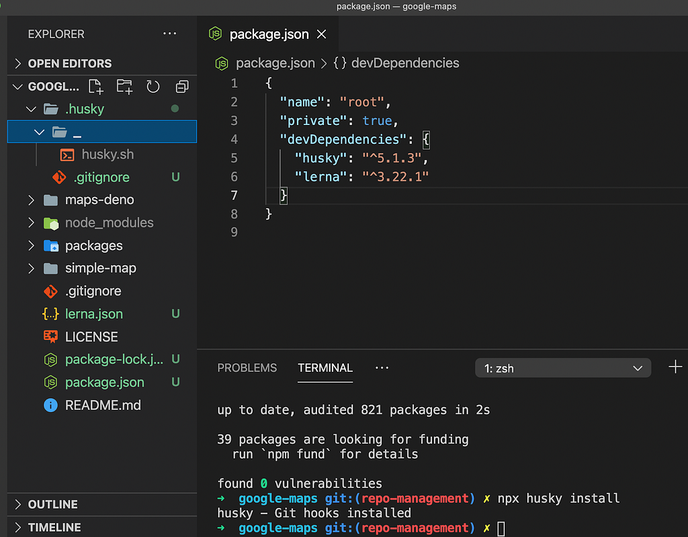Open package.json in explorer tree
The height and width of the screenshot is (537, 688).
(104, 382)
